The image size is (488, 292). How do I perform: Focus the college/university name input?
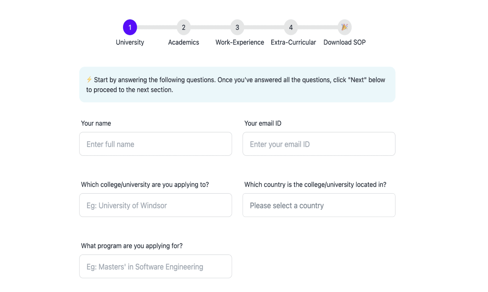click(x=156, y=205)
